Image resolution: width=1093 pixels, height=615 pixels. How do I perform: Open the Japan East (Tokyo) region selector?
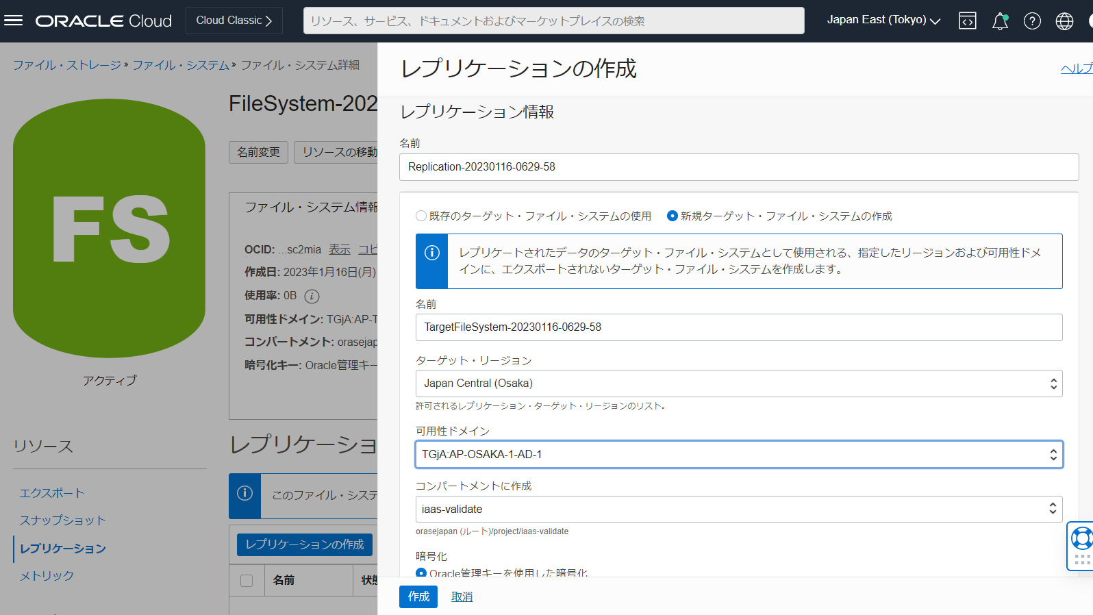click(x=883, y=21)
